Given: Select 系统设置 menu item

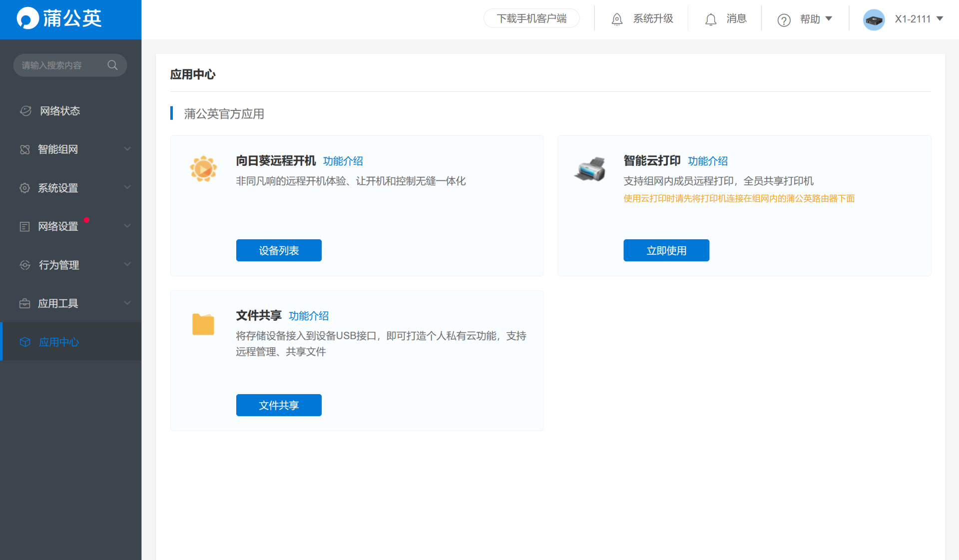Looking at the screenshot, I should tap(71, 188).
